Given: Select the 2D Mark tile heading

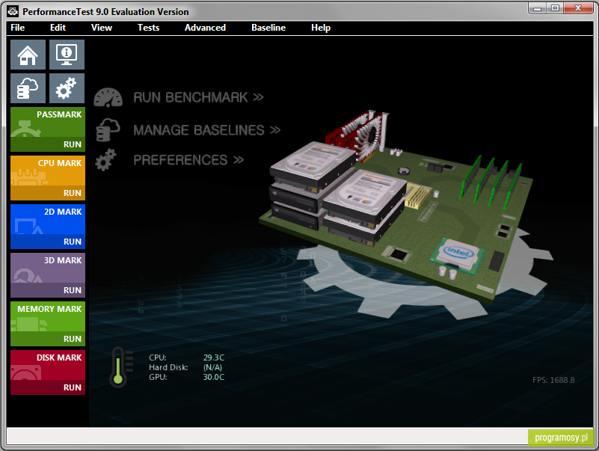Looking at the screenshot, I should pyautogui.click(x=63, y=212).
